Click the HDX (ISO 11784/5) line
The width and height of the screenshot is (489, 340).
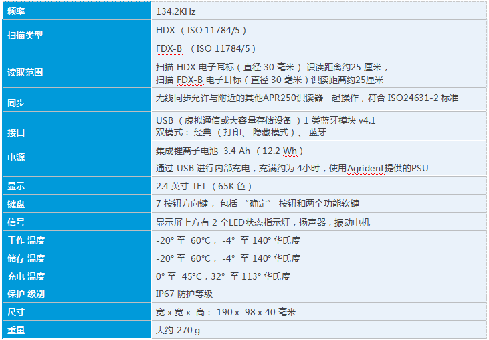coord(201,30)
